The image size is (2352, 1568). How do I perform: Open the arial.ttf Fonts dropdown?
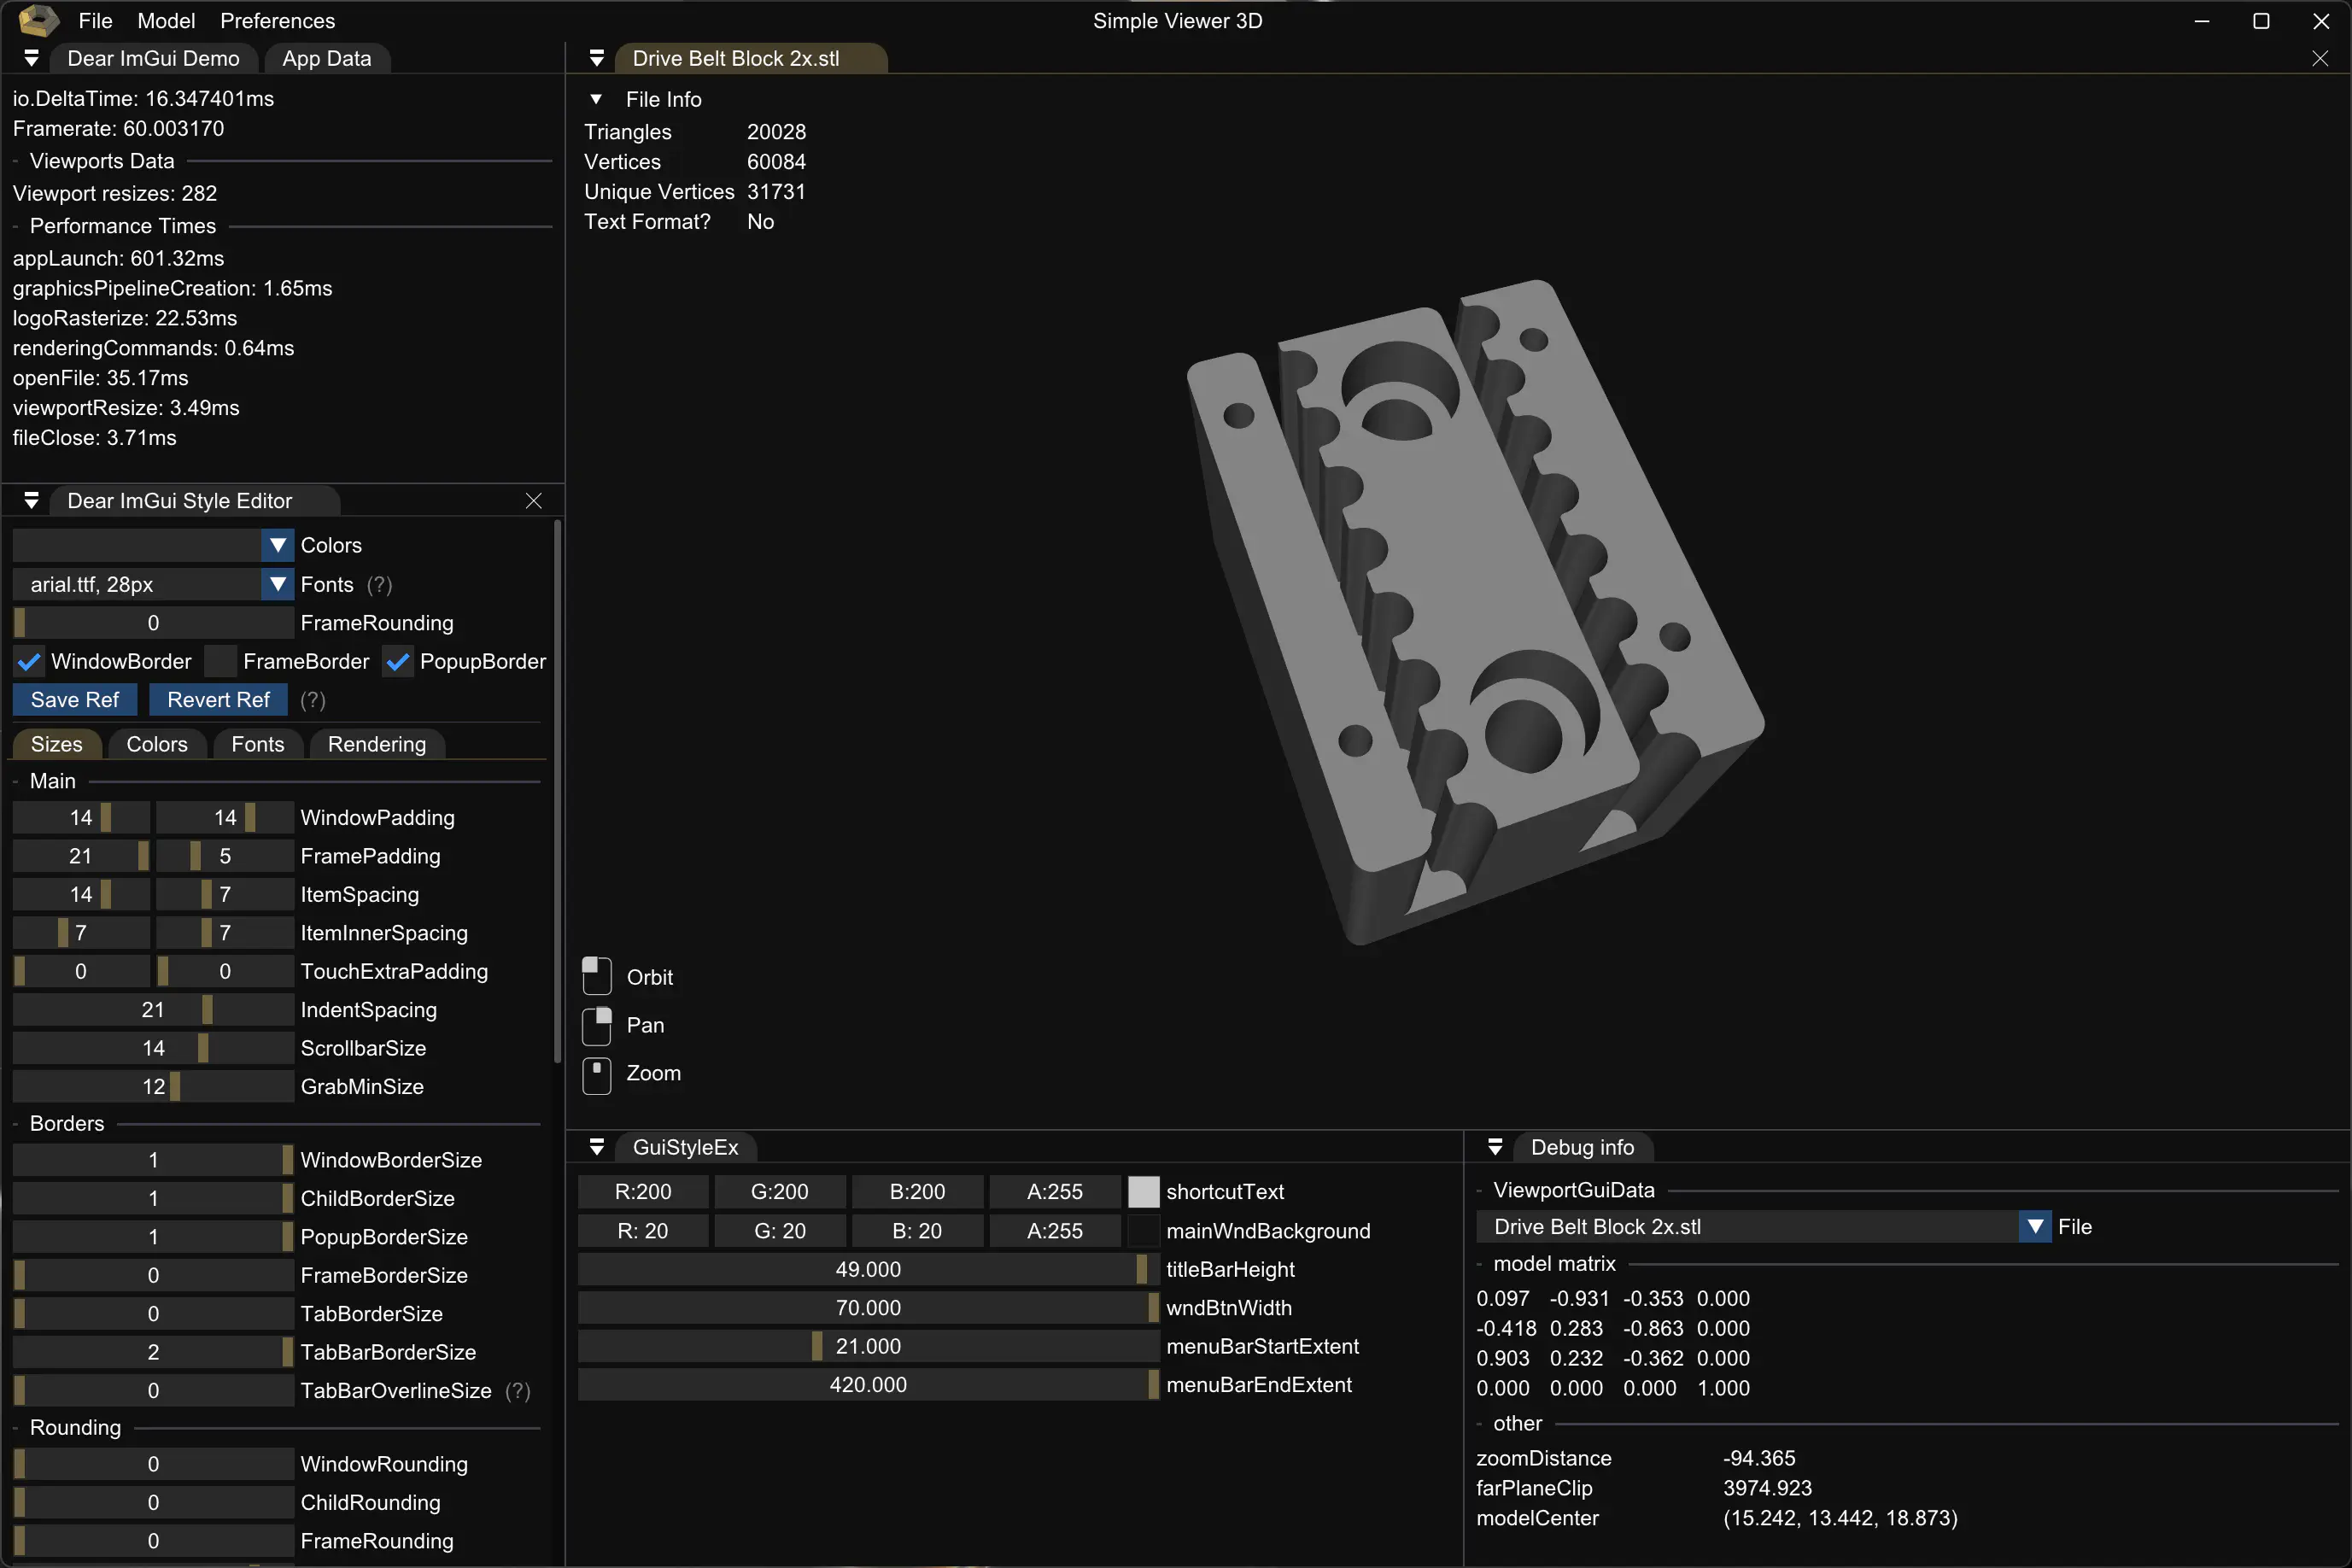[277, 584]
